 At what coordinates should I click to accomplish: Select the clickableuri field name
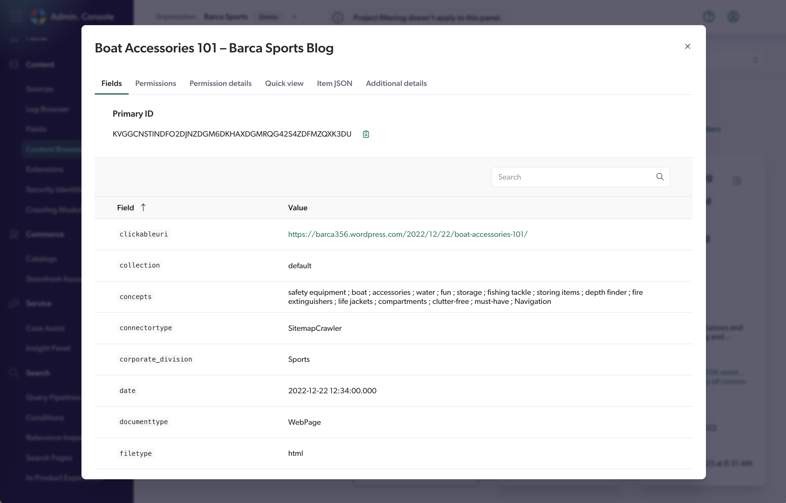click(x=143, y=234)
